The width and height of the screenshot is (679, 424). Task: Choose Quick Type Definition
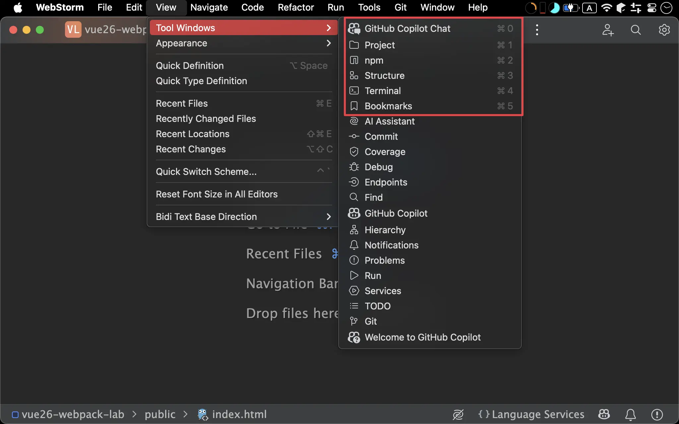click(244, 81)
